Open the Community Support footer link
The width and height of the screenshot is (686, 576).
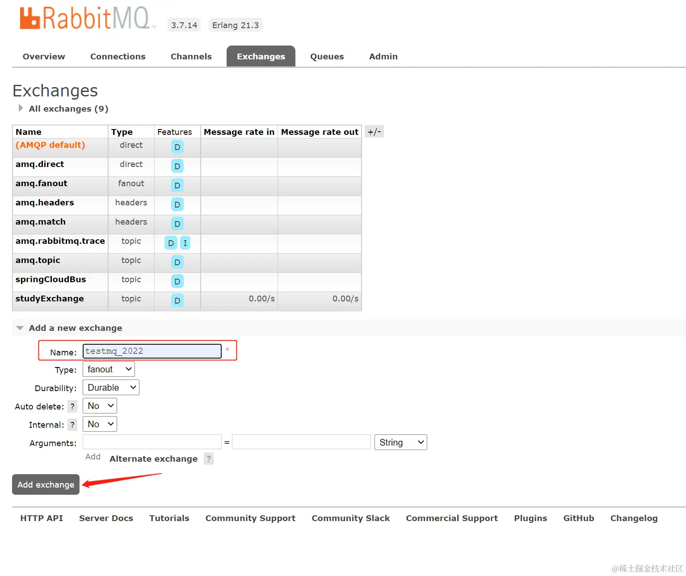[x=250, y=518]
